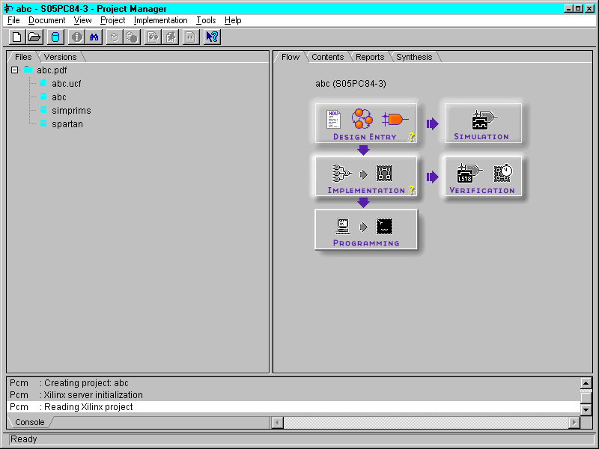Open the stopwatch Timing Analyzer icon
Screen dimensions: 599x449
[x=502, y=173]
